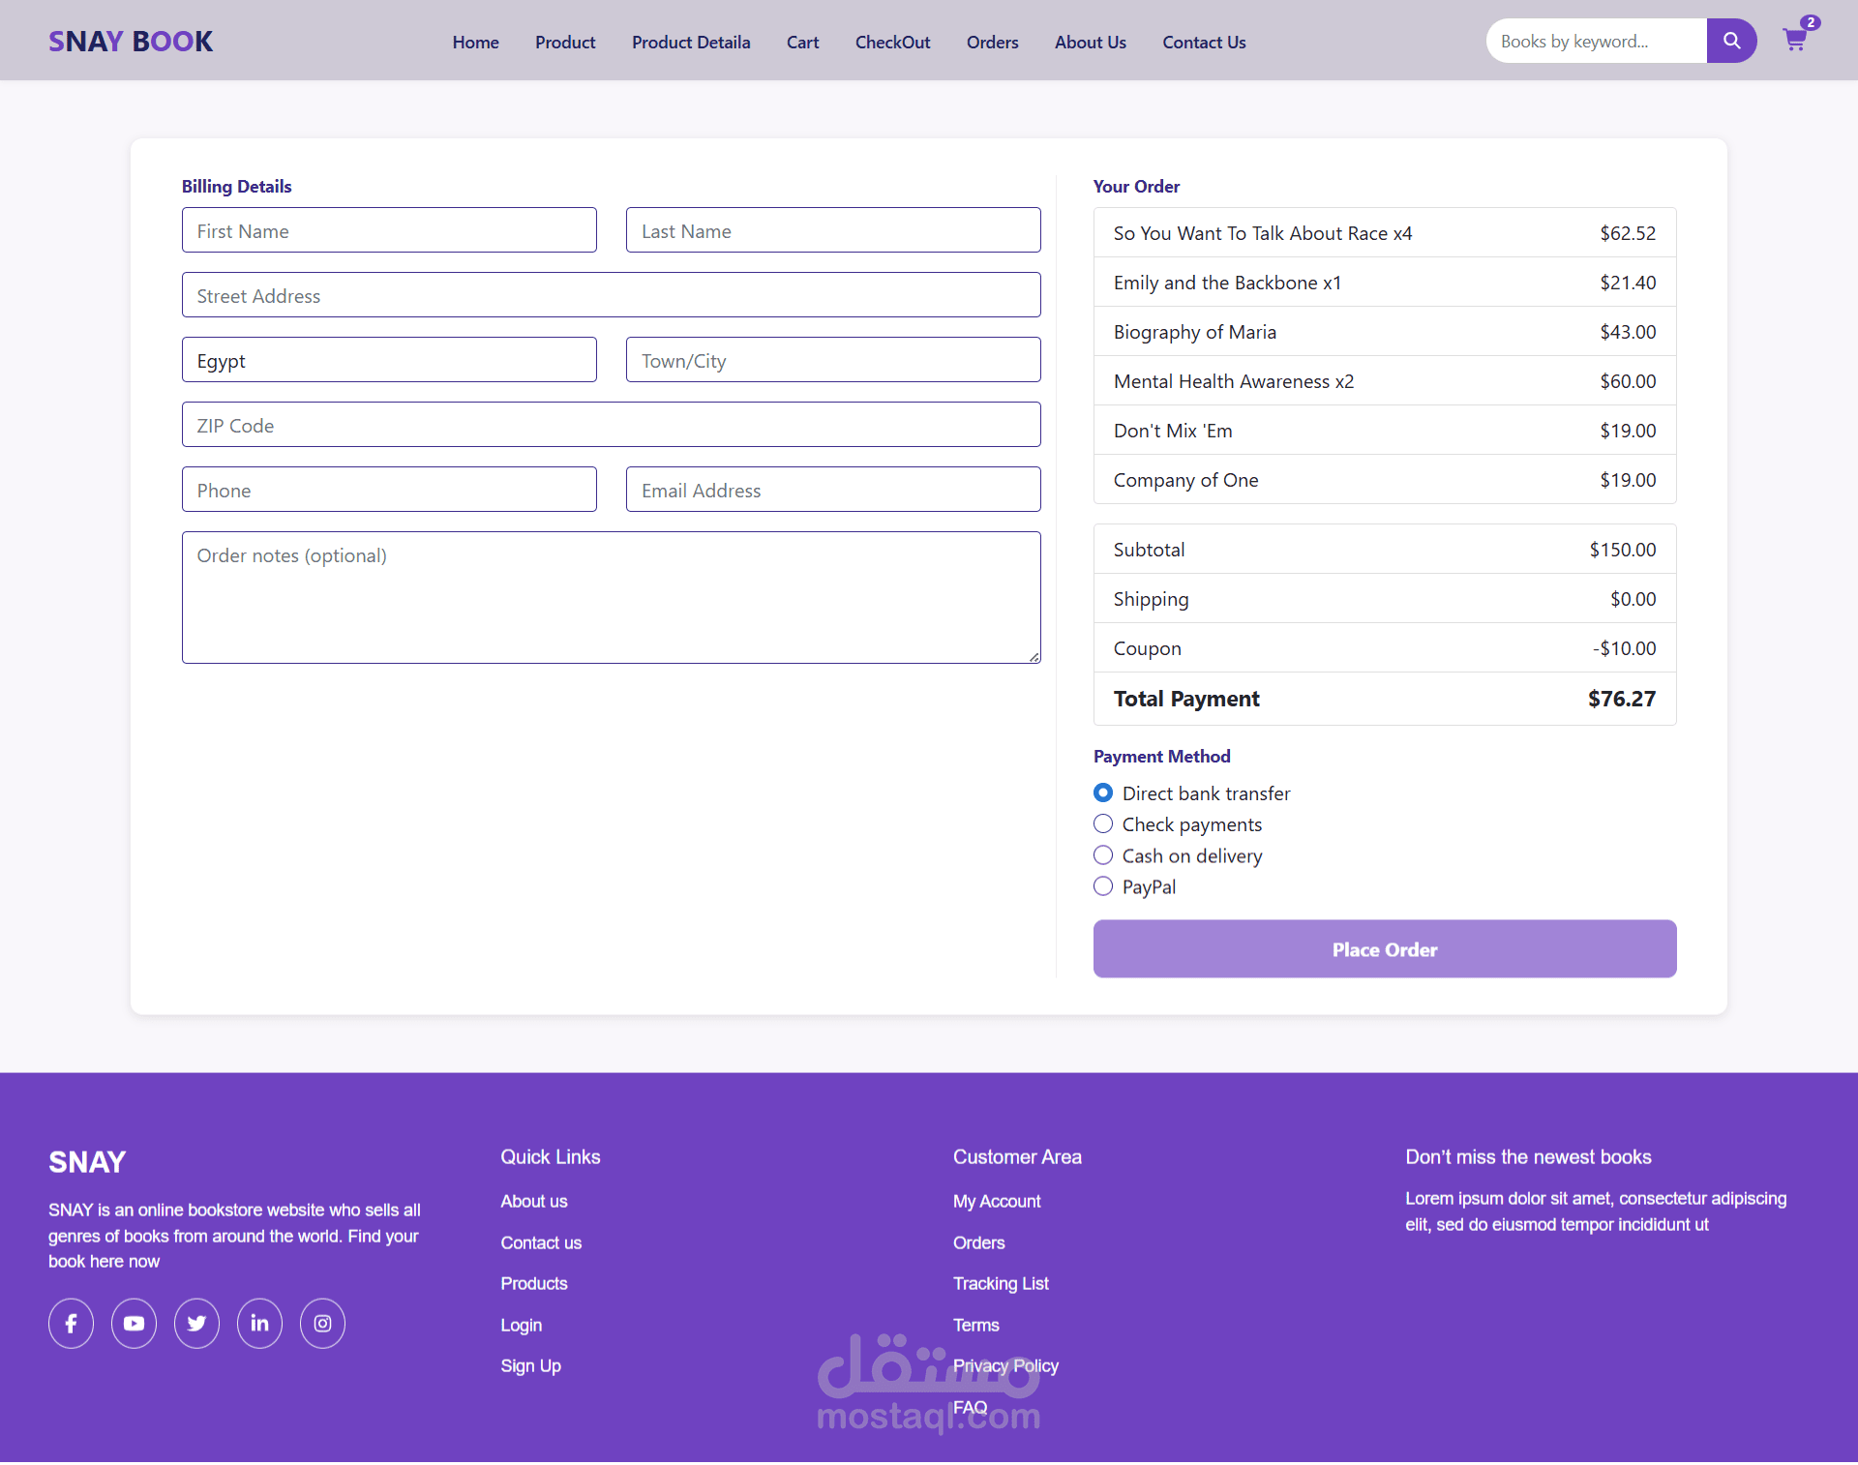The image size is (1858, 1465).
Task: Open the Facebook social icon
Action: click(x=71, y=1323)
